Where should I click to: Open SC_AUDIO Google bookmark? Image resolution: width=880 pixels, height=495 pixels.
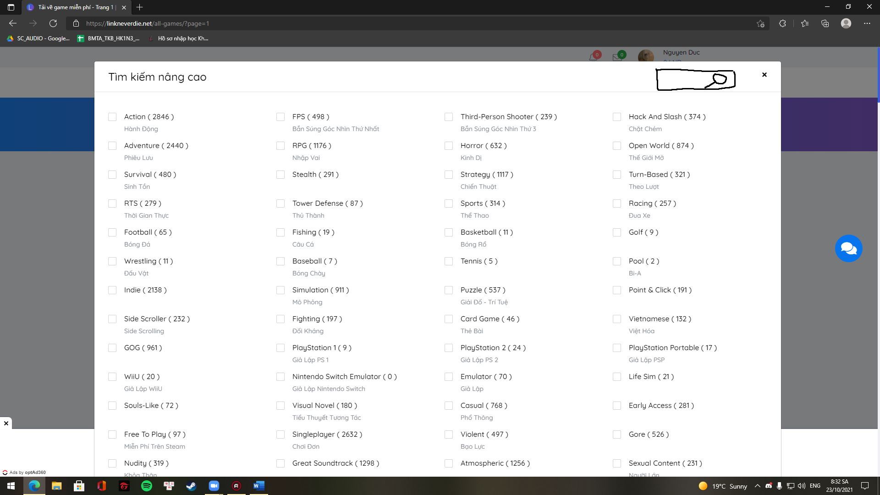(x=38, y=38)
